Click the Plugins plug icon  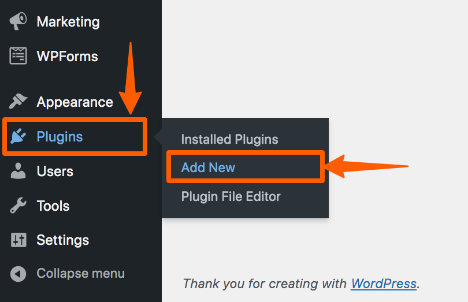pos(18,136)
